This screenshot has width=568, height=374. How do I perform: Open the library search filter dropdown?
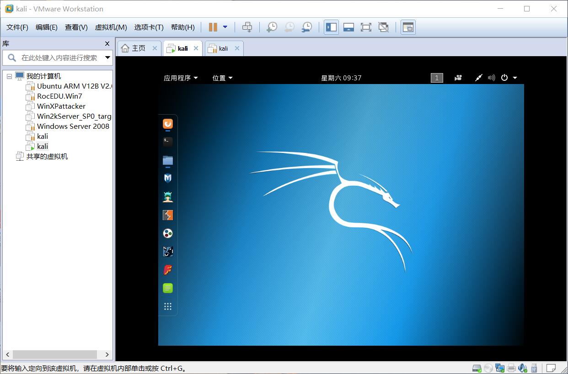(x=108, y=58)
